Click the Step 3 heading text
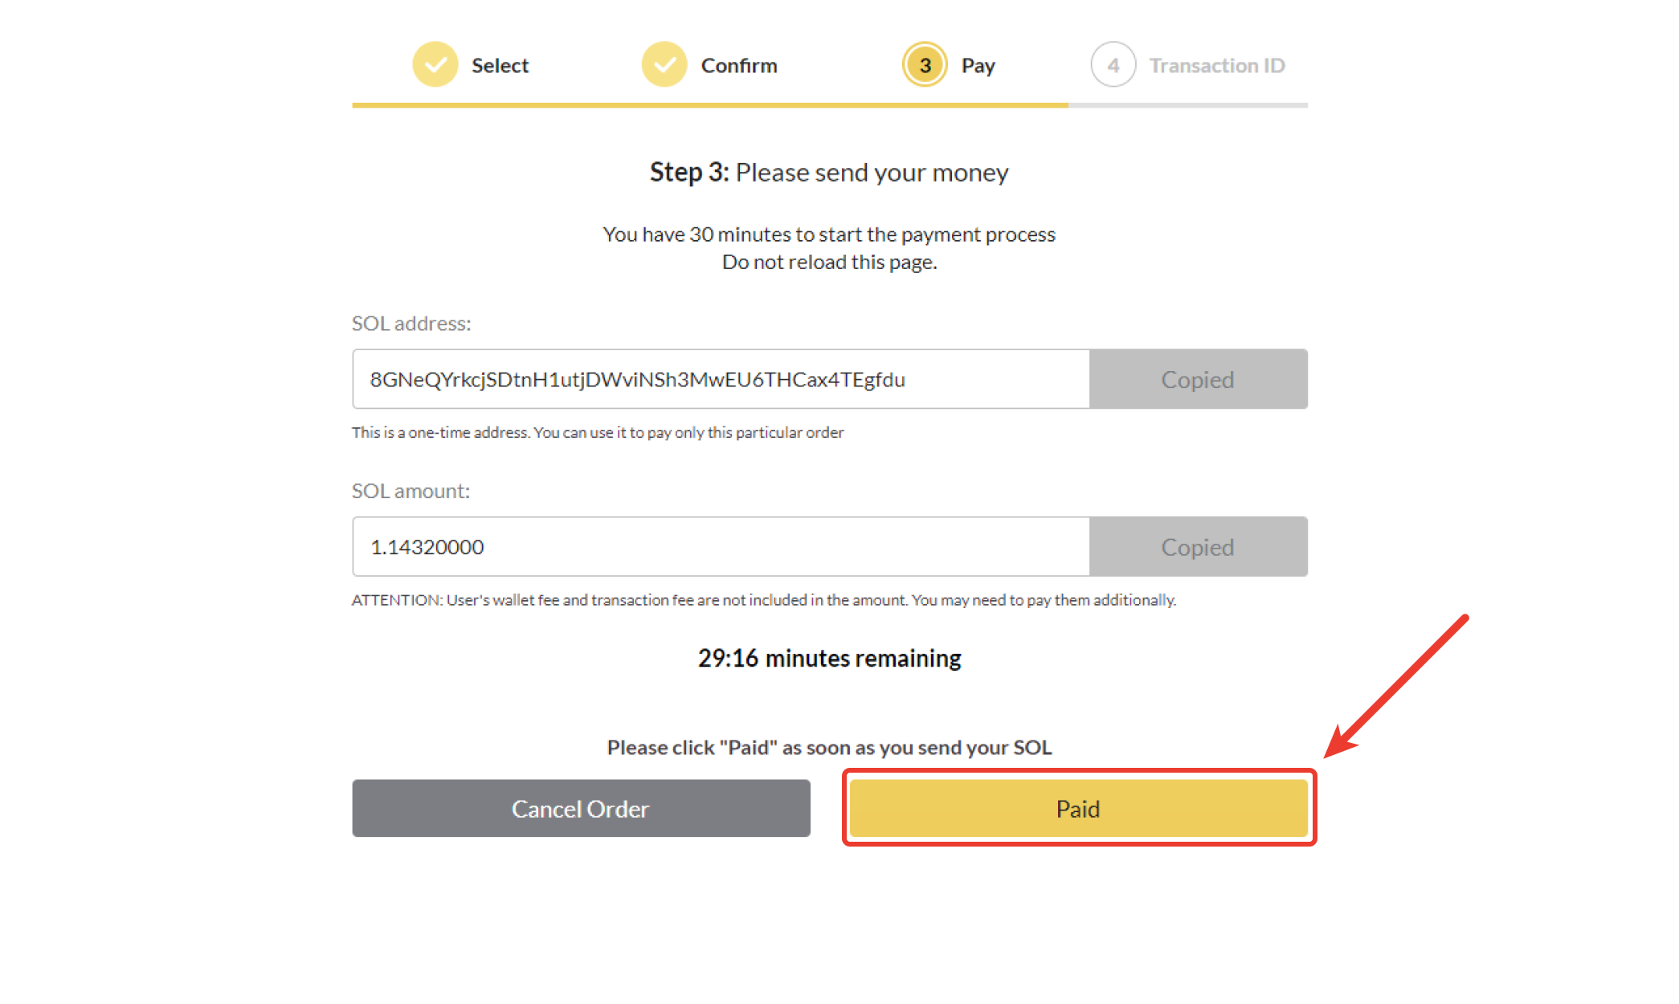 click(829, 173)
